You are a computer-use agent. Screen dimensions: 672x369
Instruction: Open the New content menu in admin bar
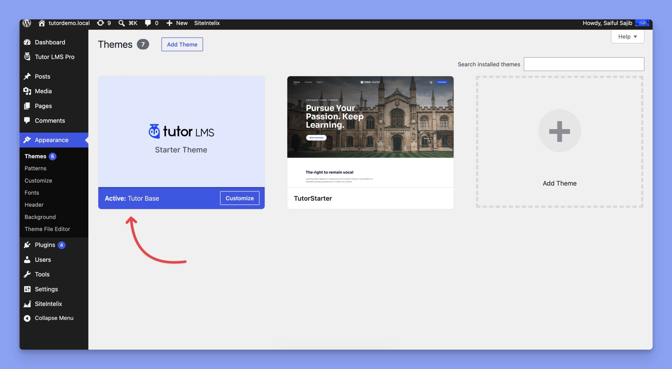pos(182,23)
